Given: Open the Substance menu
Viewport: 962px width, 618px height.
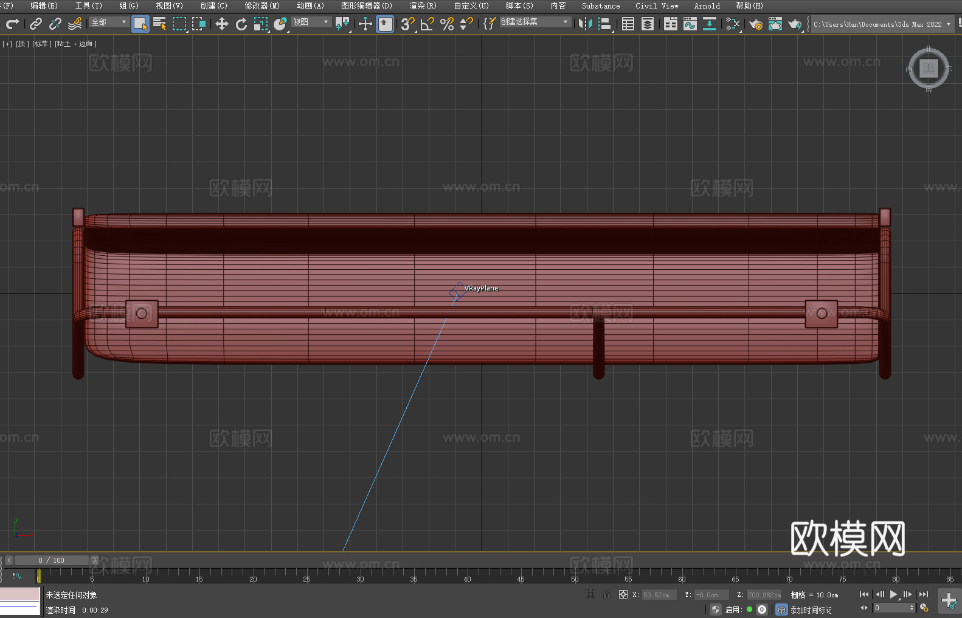Looking at the screenshot, I should point(601,5).
